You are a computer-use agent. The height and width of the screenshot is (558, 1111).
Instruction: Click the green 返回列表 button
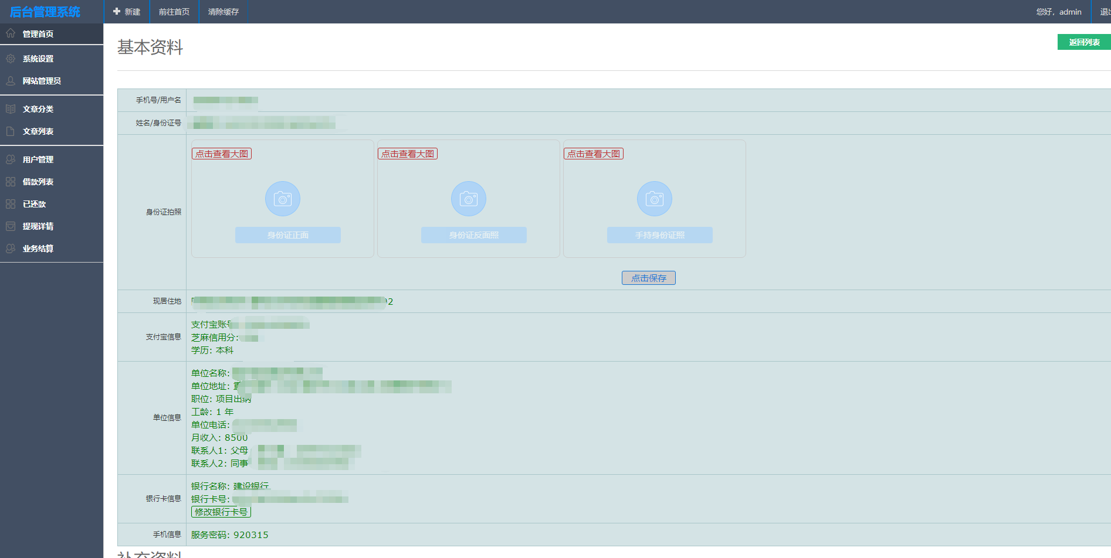click(x=1084, y=42)
